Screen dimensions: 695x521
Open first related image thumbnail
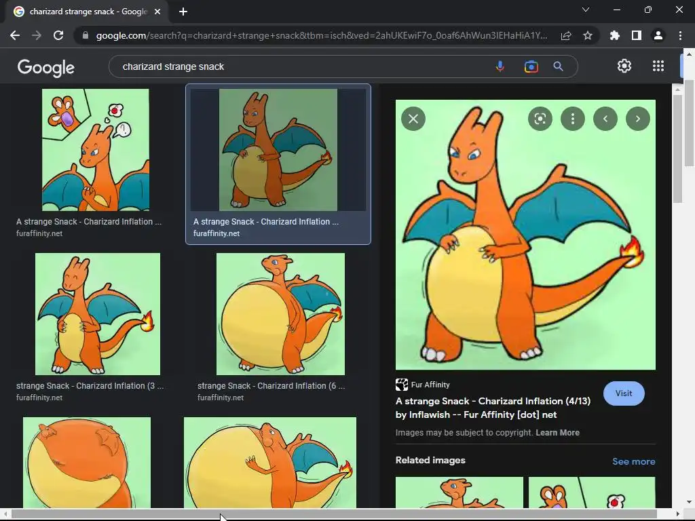459,493
